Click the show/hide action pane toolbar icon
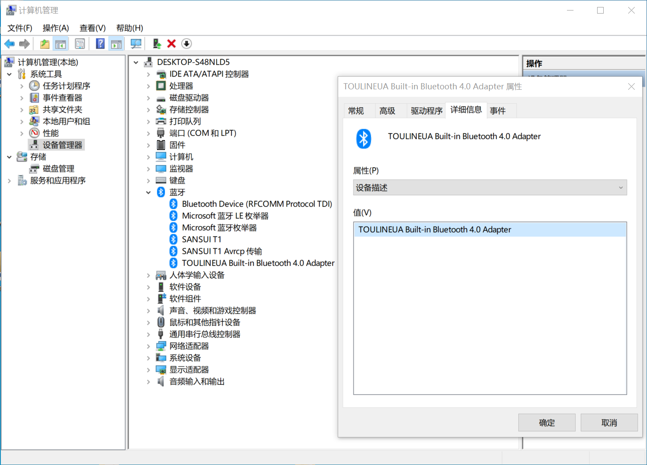The image size is (647, 465). (x=116, y=44)
